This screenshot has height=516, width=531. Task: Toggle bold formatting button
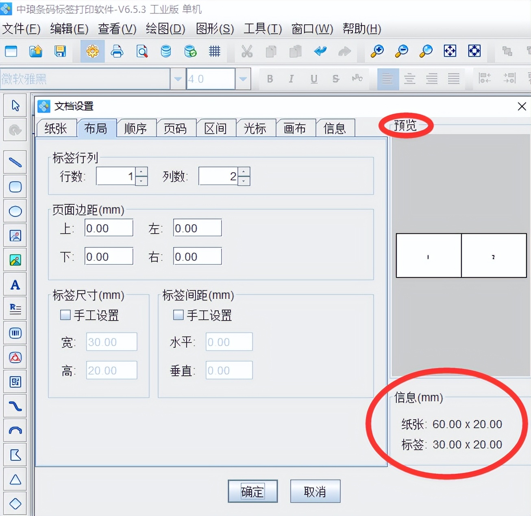(270, 79)
